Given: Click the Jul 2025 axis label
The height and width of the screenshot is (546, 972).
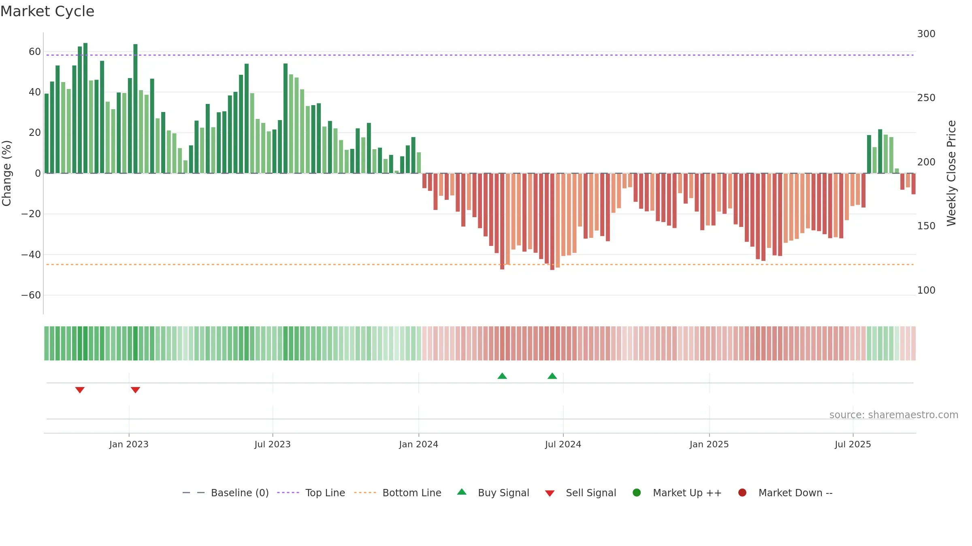Looking at the screenshot, I should click(x=853, y=444).
